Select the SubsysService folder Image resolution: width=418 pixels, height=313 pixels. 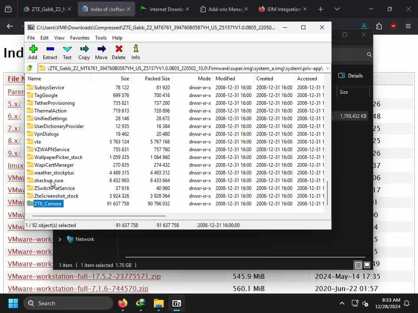49,87
